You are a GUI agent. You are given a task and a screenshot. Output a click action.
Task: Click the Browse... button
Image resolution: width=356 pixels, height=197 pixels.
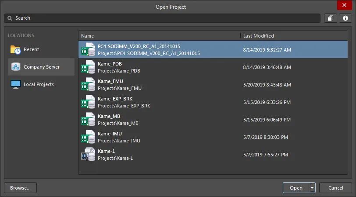[x=20, y=188]
